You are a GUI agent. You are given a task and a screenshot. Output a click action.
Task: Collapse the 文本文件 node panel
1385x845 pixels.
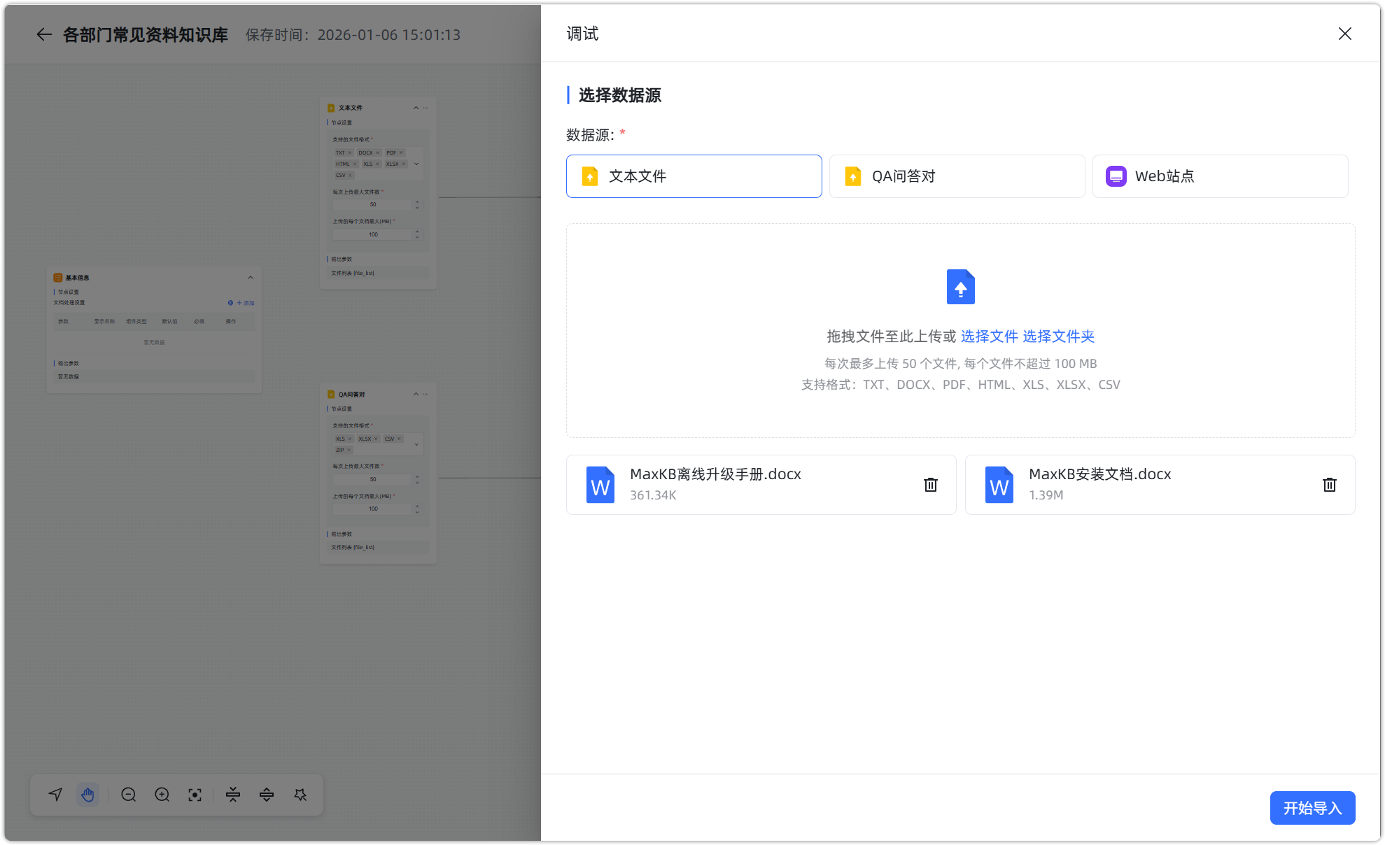[x=416, y=108]
